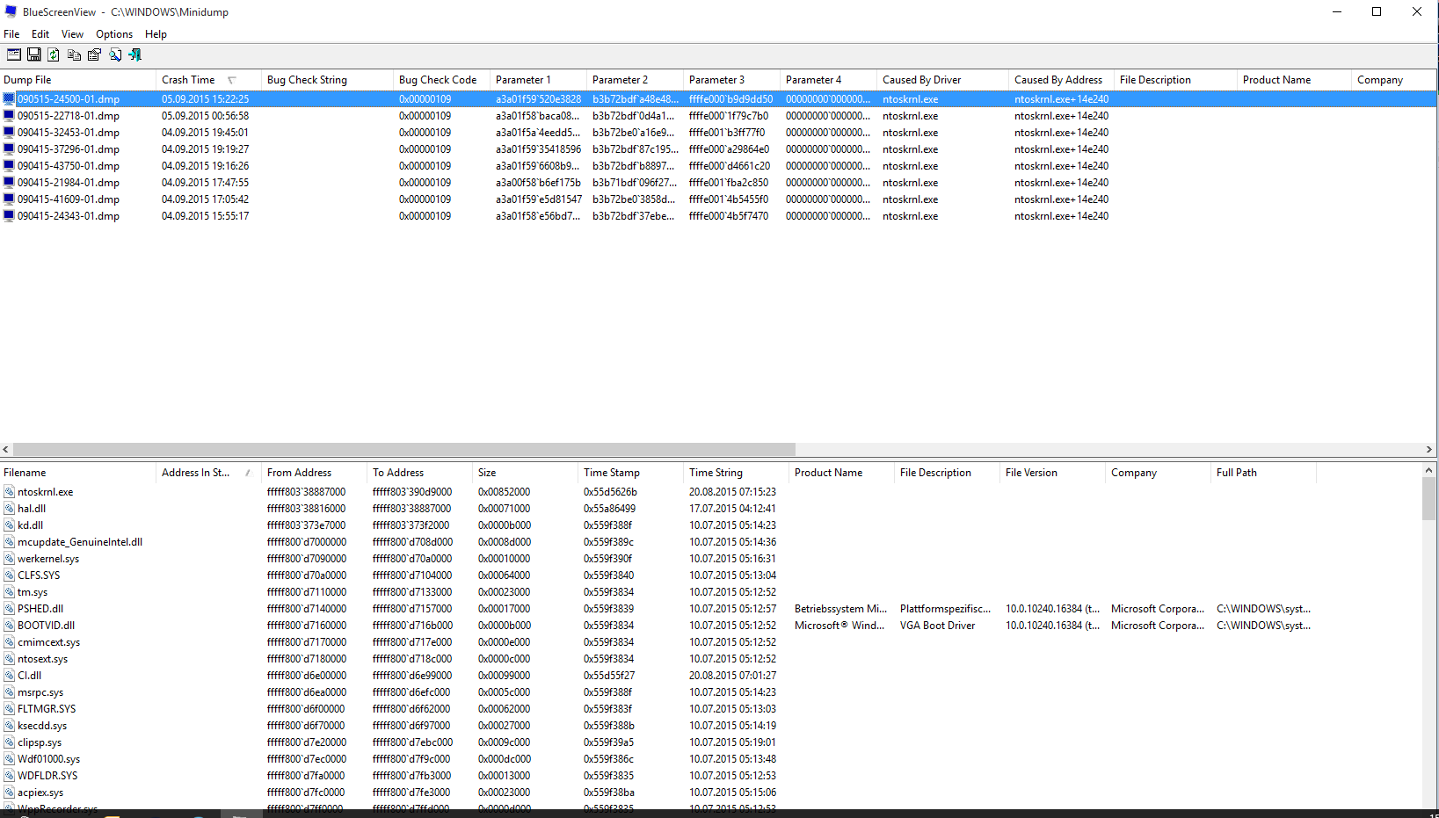
Task: Select crash time 05.09.2015 00:56:58
Action: [205, 116]
